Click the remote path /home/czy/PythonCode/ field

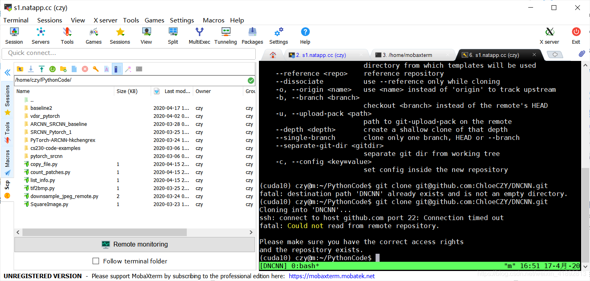[131, 80]
